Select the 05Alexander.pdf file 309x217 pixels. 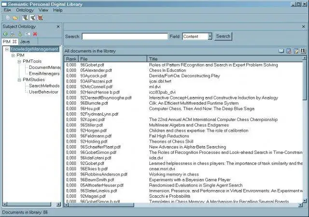96,70
